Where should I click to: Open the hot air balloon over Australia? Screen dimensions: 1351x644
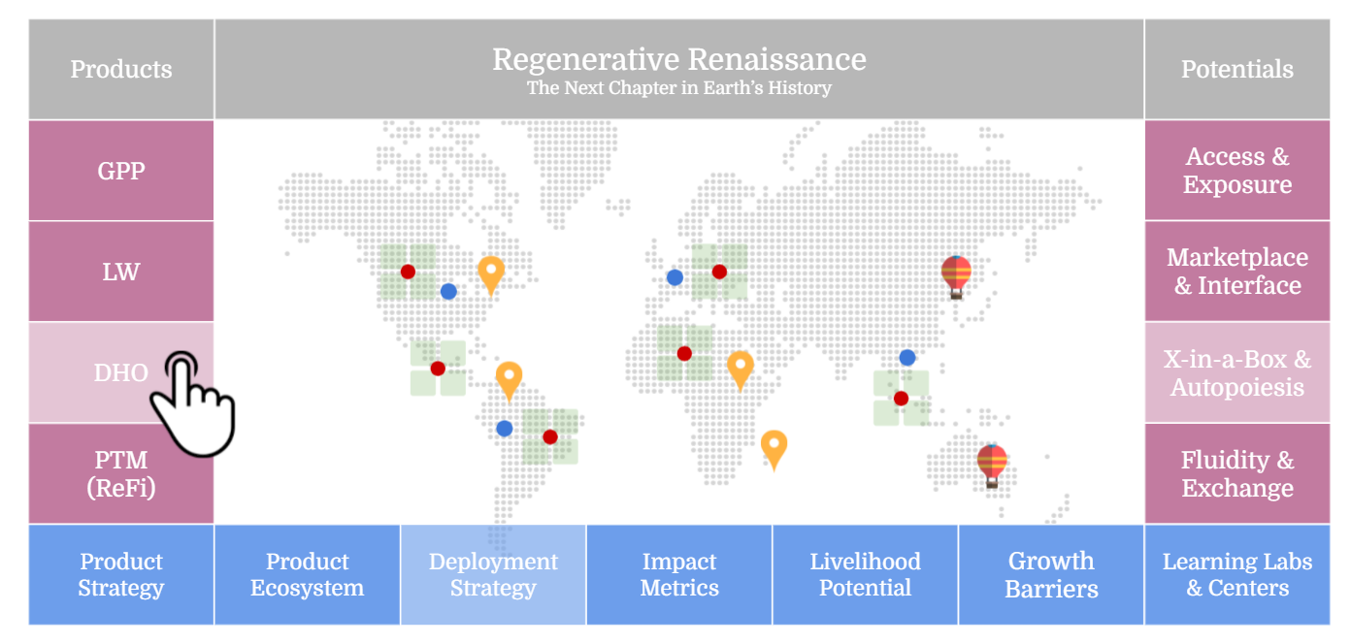point(992,466)
